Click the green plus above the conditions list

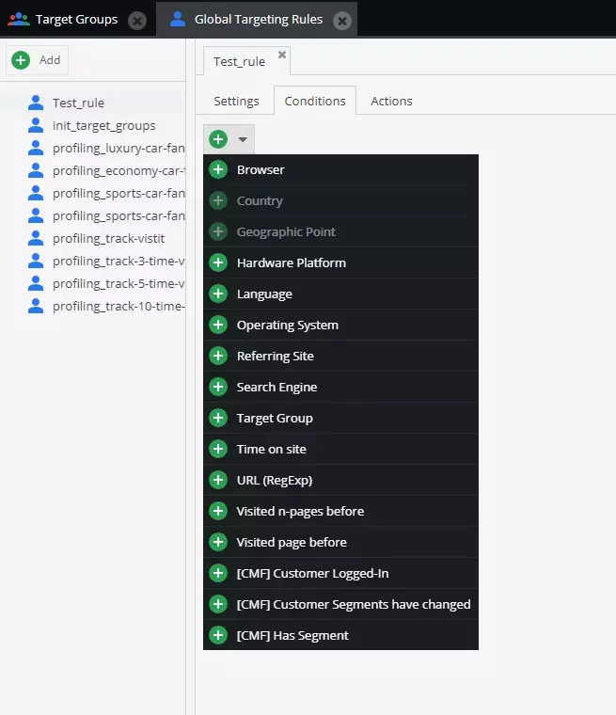(218, 139)
